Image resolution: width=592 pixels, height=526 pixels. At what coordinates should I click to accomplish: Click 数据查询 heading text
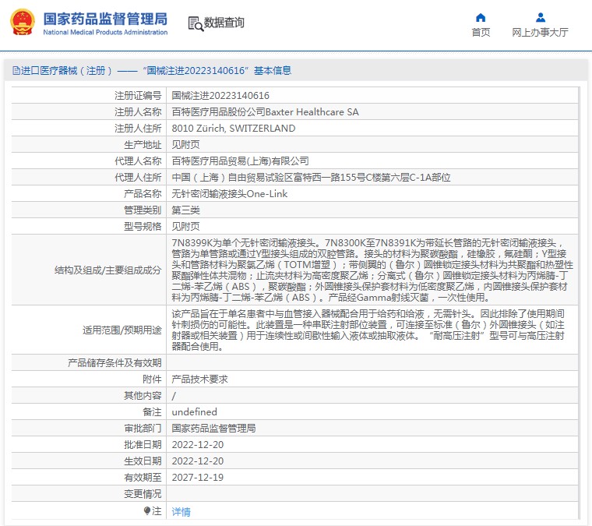tap(224, 23)
